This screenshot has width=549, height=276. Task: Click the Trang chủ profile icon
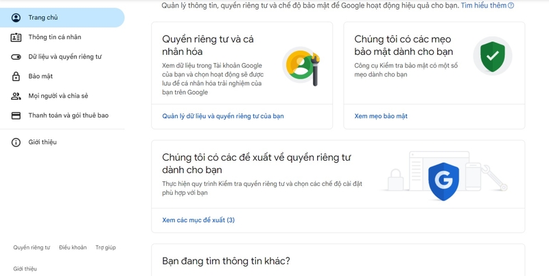[16, 18]
